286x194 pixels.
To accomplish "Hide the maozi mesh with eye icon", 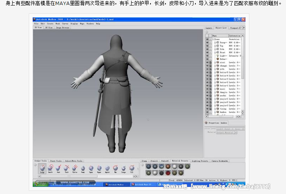I will (x=207, y=89).
